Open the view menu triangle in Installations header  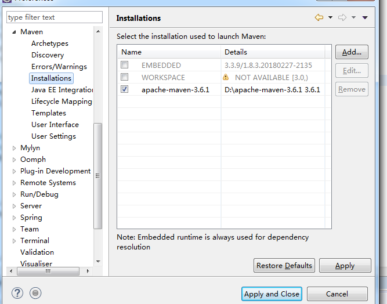[x=365, y=17]
